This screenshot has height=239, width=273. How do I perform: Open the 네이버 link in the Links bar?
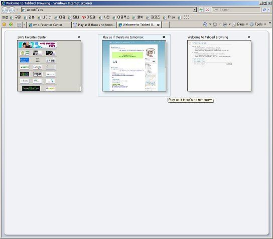coord(45,17)
